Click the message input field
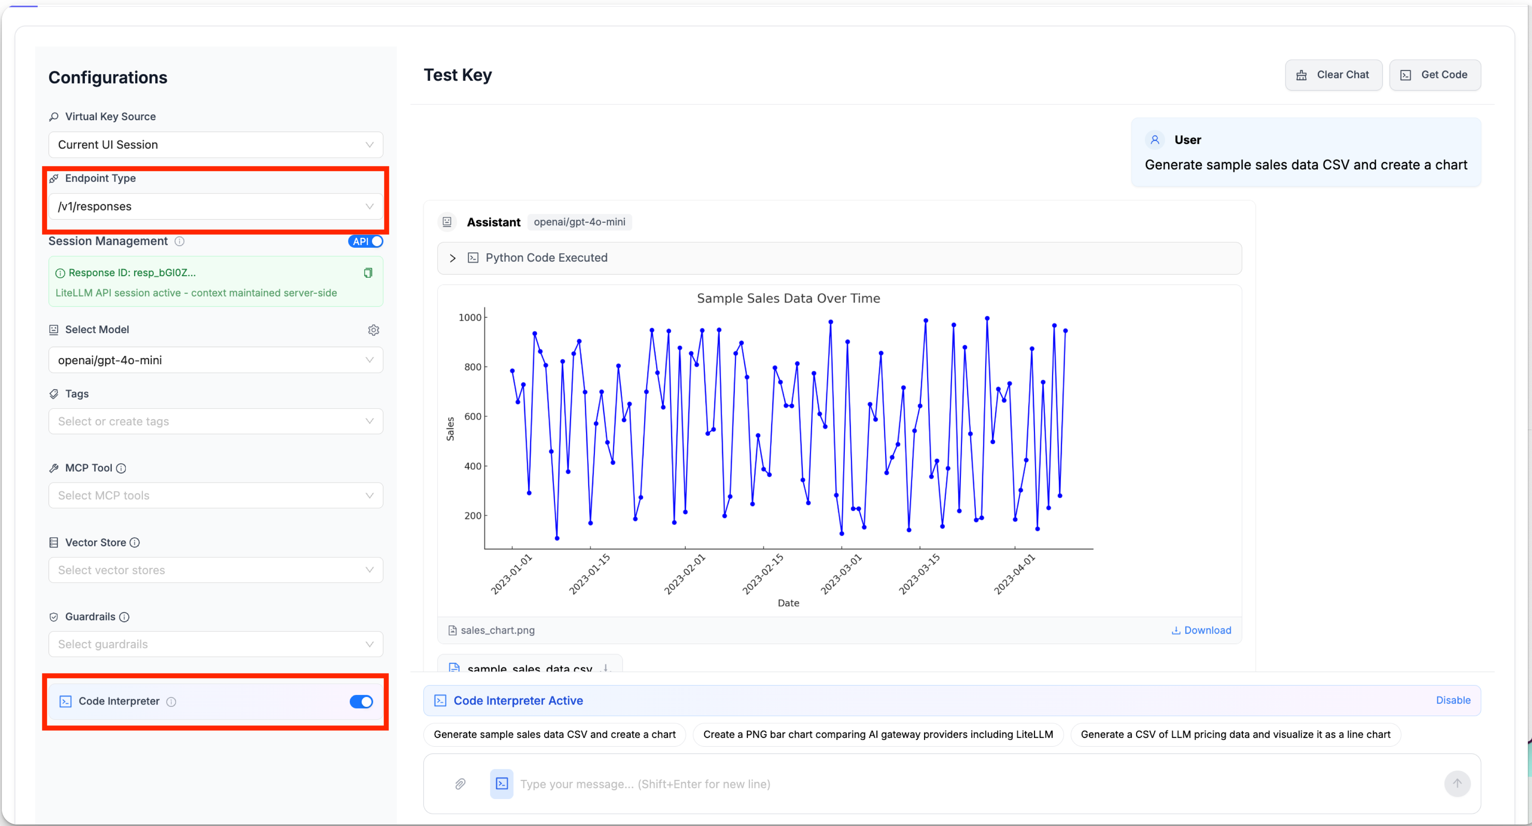 [975, 784]
